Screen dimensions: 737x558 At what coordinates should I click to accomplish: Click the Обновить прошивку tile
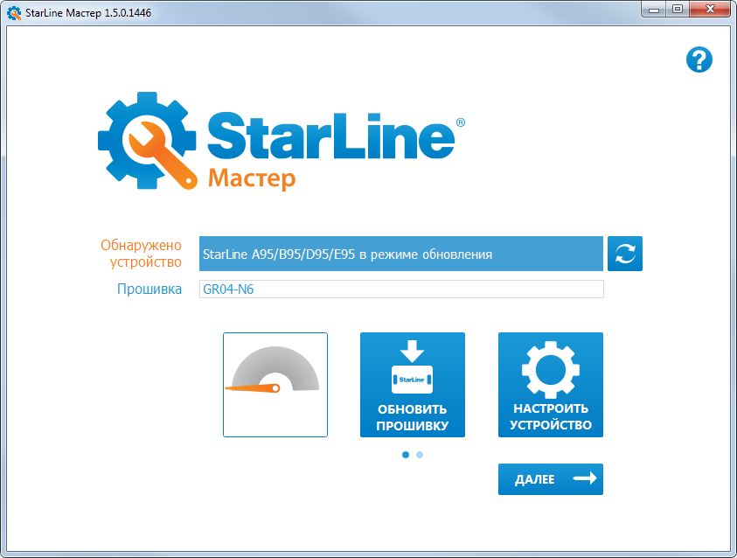tap(413, 385)
